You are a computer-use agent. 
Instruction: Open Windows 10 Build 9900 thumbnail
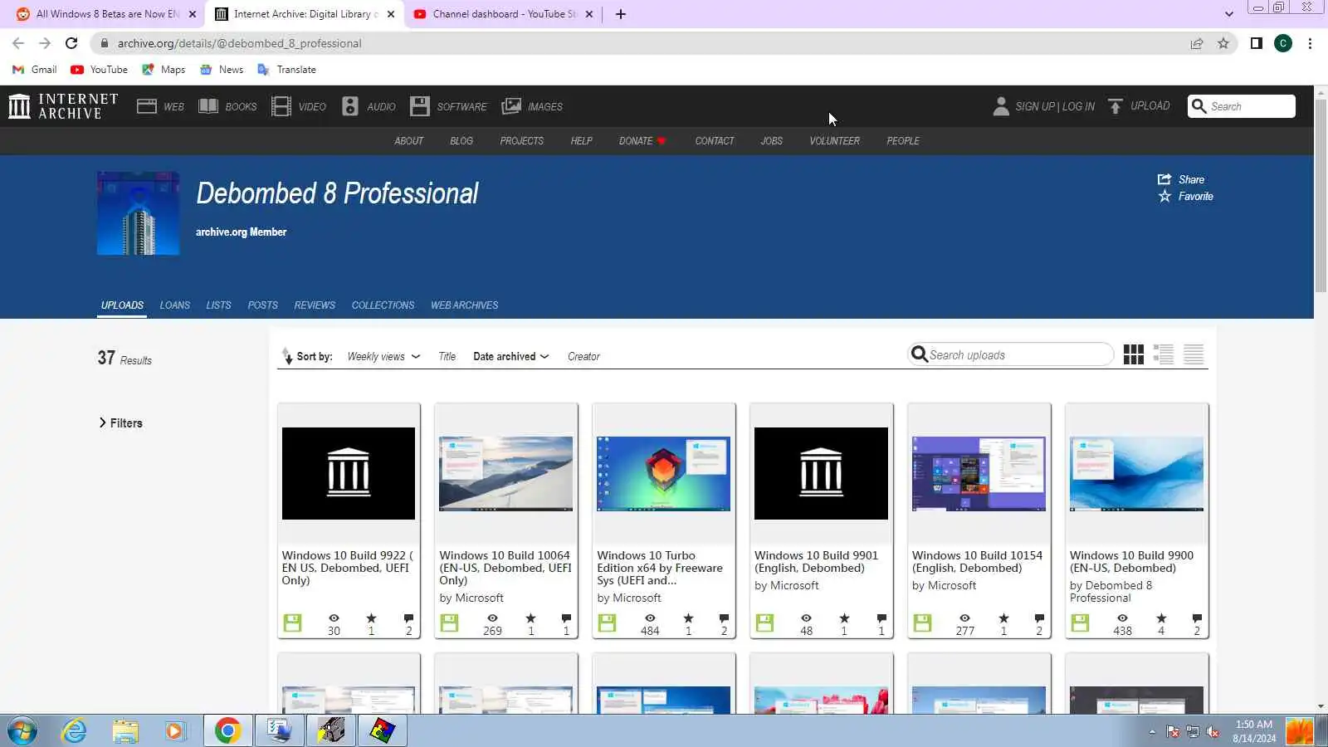coord(1137,474)
